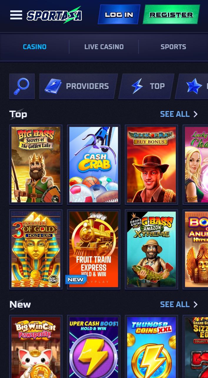The image size is (208, 378).
Task: Click the green Register button
Action: pos(171,14)
